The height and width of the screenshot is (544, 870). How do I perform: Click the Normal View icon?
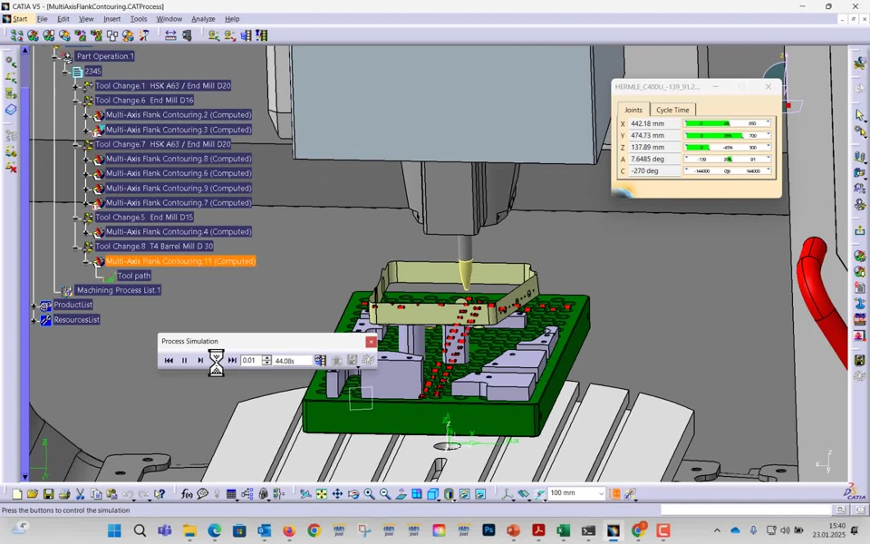401,493
